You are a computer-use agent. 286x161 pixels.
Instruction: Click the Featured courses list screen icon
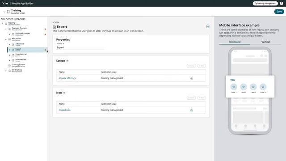pyautogui.click(x=13, y=34)
